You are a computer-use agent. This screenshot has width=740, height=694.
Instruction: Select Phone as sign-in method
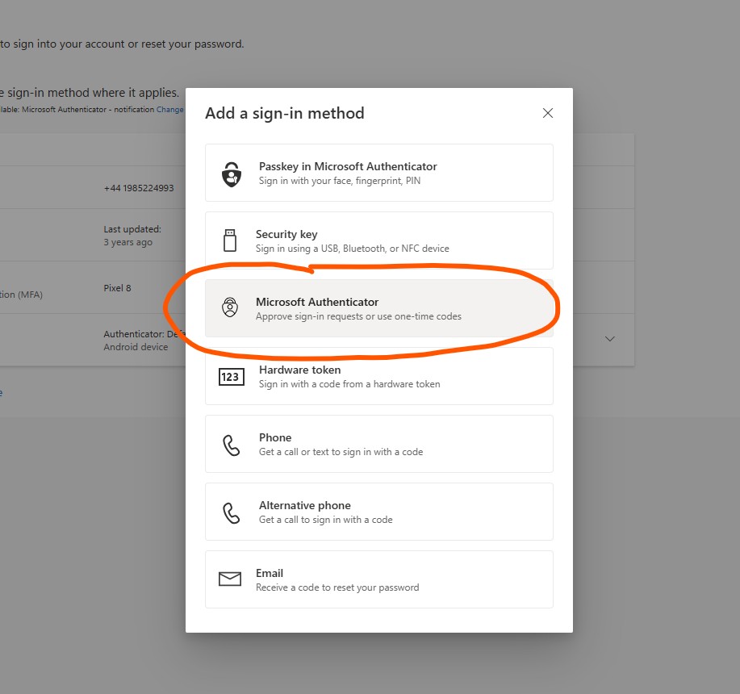379,444
